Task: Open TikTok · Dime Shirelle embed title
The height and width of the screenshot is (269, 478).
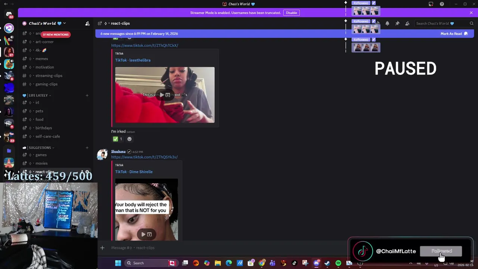Action: [x=134, y=172]
